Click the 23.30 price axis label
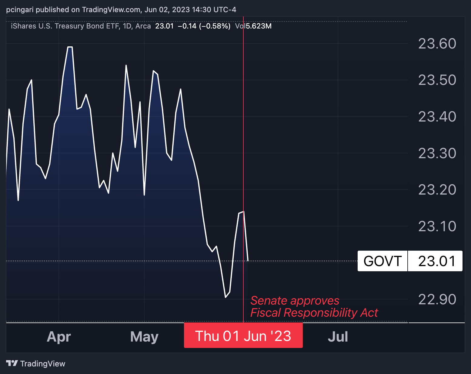Screen dimensions: 471x374 (x=437, y=153)
